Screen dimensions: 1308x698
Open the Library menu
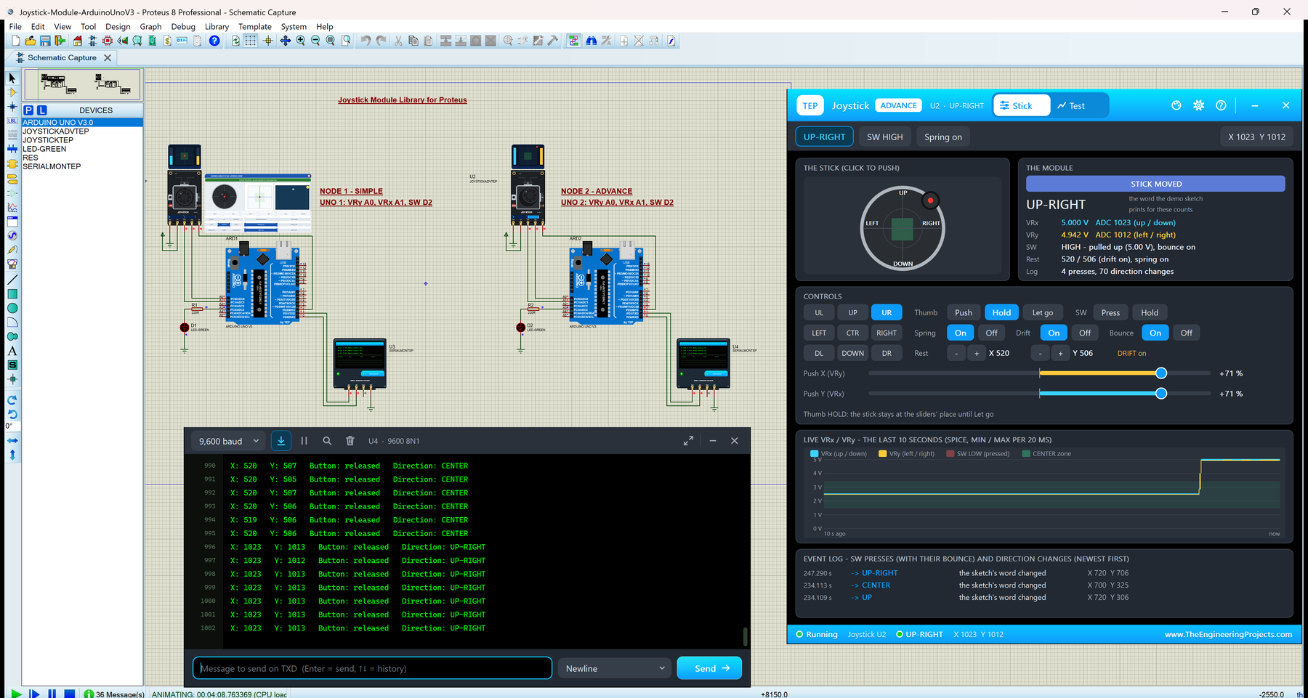coord(217,27)
